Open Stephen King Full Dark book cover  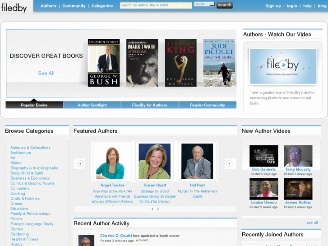click(x=180, y=63)
